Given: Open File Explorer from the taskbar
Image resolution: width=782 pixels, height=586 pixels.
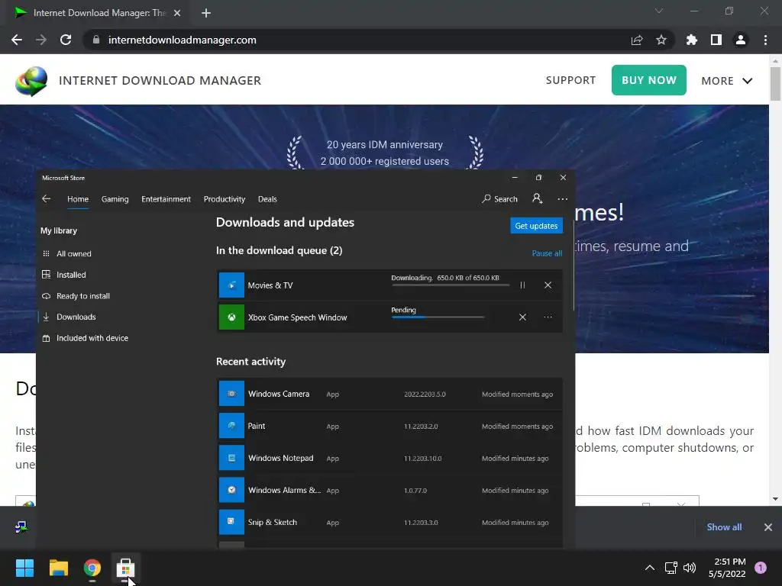Looking at the screenshot, I should [x=58, y=568].
